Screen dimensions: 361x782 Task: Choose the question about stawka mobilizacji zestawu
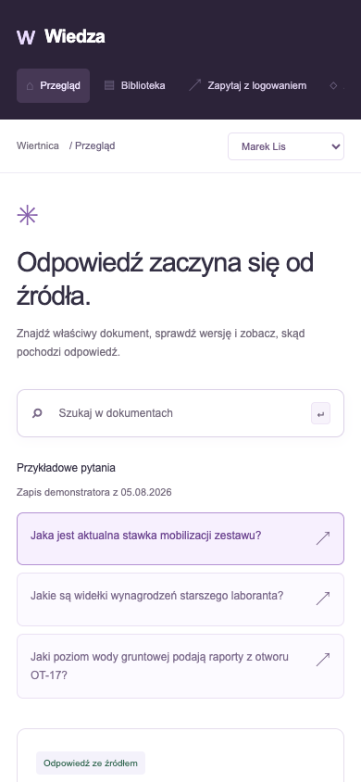click(x=180, y=538)
